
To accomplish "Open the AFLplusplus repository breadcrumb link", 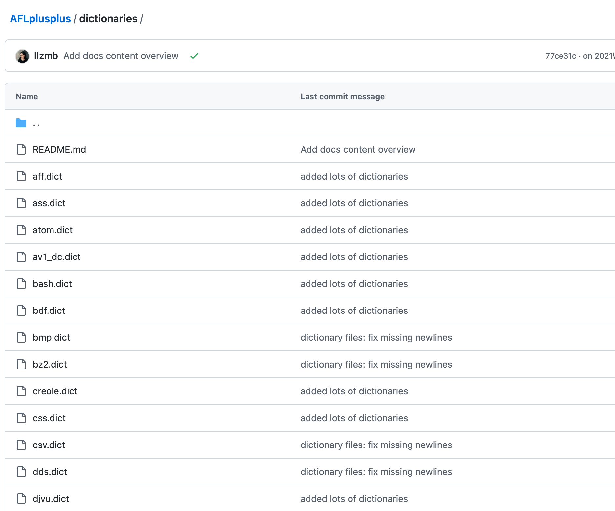I will pos(40,19).
